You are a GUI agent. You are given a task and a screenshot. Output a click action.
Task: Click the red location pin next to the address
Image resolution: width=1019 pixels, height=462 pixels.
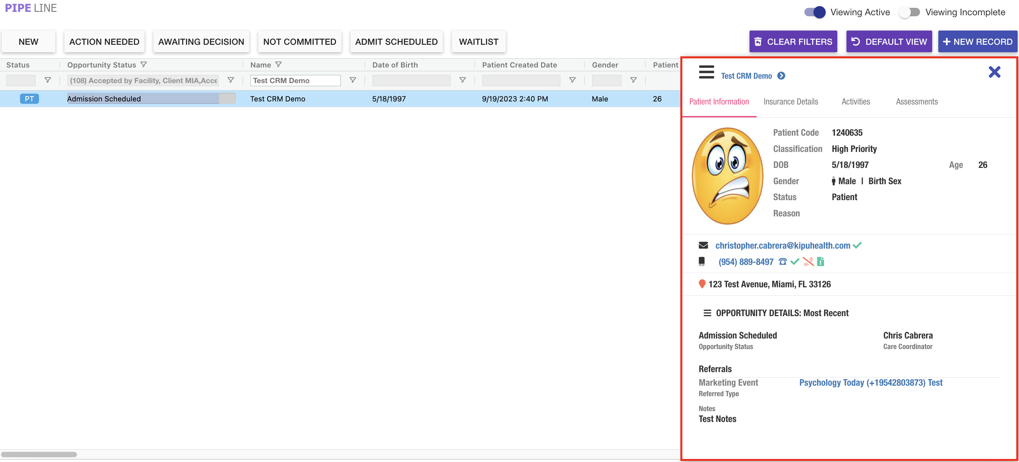pos(702,284)
